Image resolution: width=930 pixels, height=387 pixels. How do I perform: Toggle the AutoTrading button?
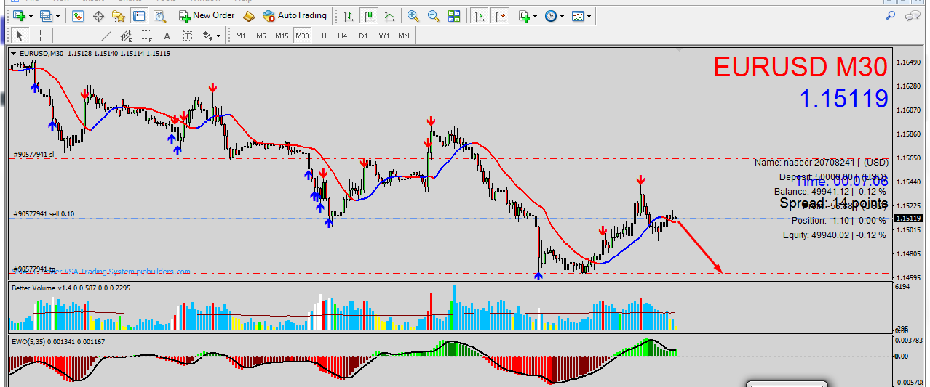295,15
